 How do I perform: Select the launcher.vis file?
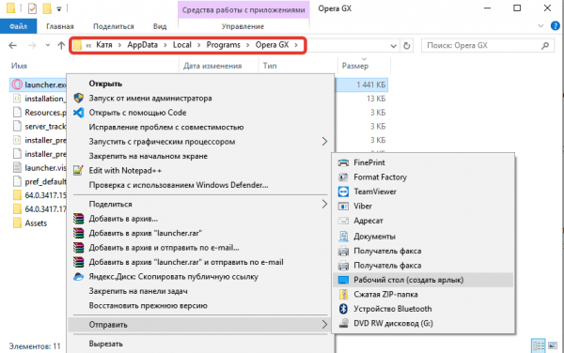pos(39,168)
